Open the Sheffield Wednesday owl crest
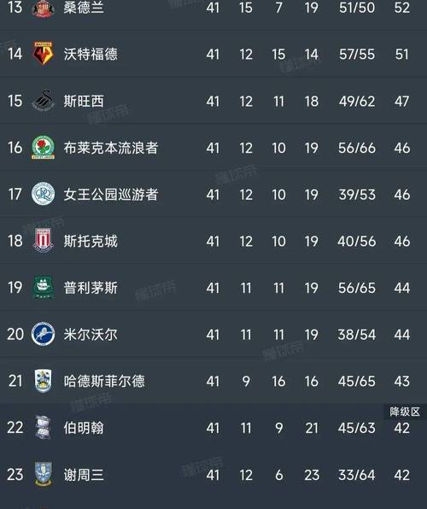The height and width of the screenshot is (509, 427). pyautogui.click(x=44, y=474)
